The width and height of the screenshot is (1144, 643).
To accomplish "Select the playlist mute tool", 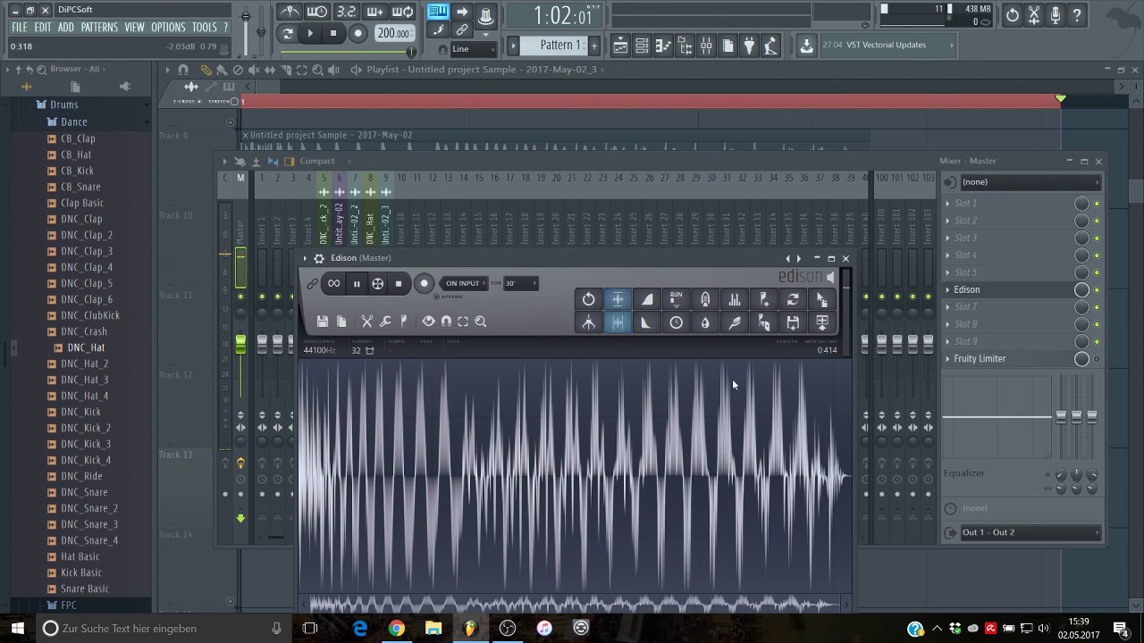I will pyautogui.click(x=254, y=70).
